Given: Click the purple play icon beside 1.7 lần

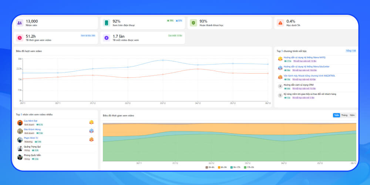Looking at the screenshot, I should (x=107, y=38).
